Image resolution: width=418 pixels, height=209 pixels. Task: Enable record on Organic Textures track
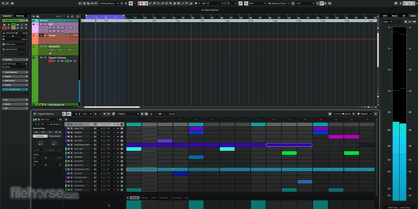coord(50,61)
